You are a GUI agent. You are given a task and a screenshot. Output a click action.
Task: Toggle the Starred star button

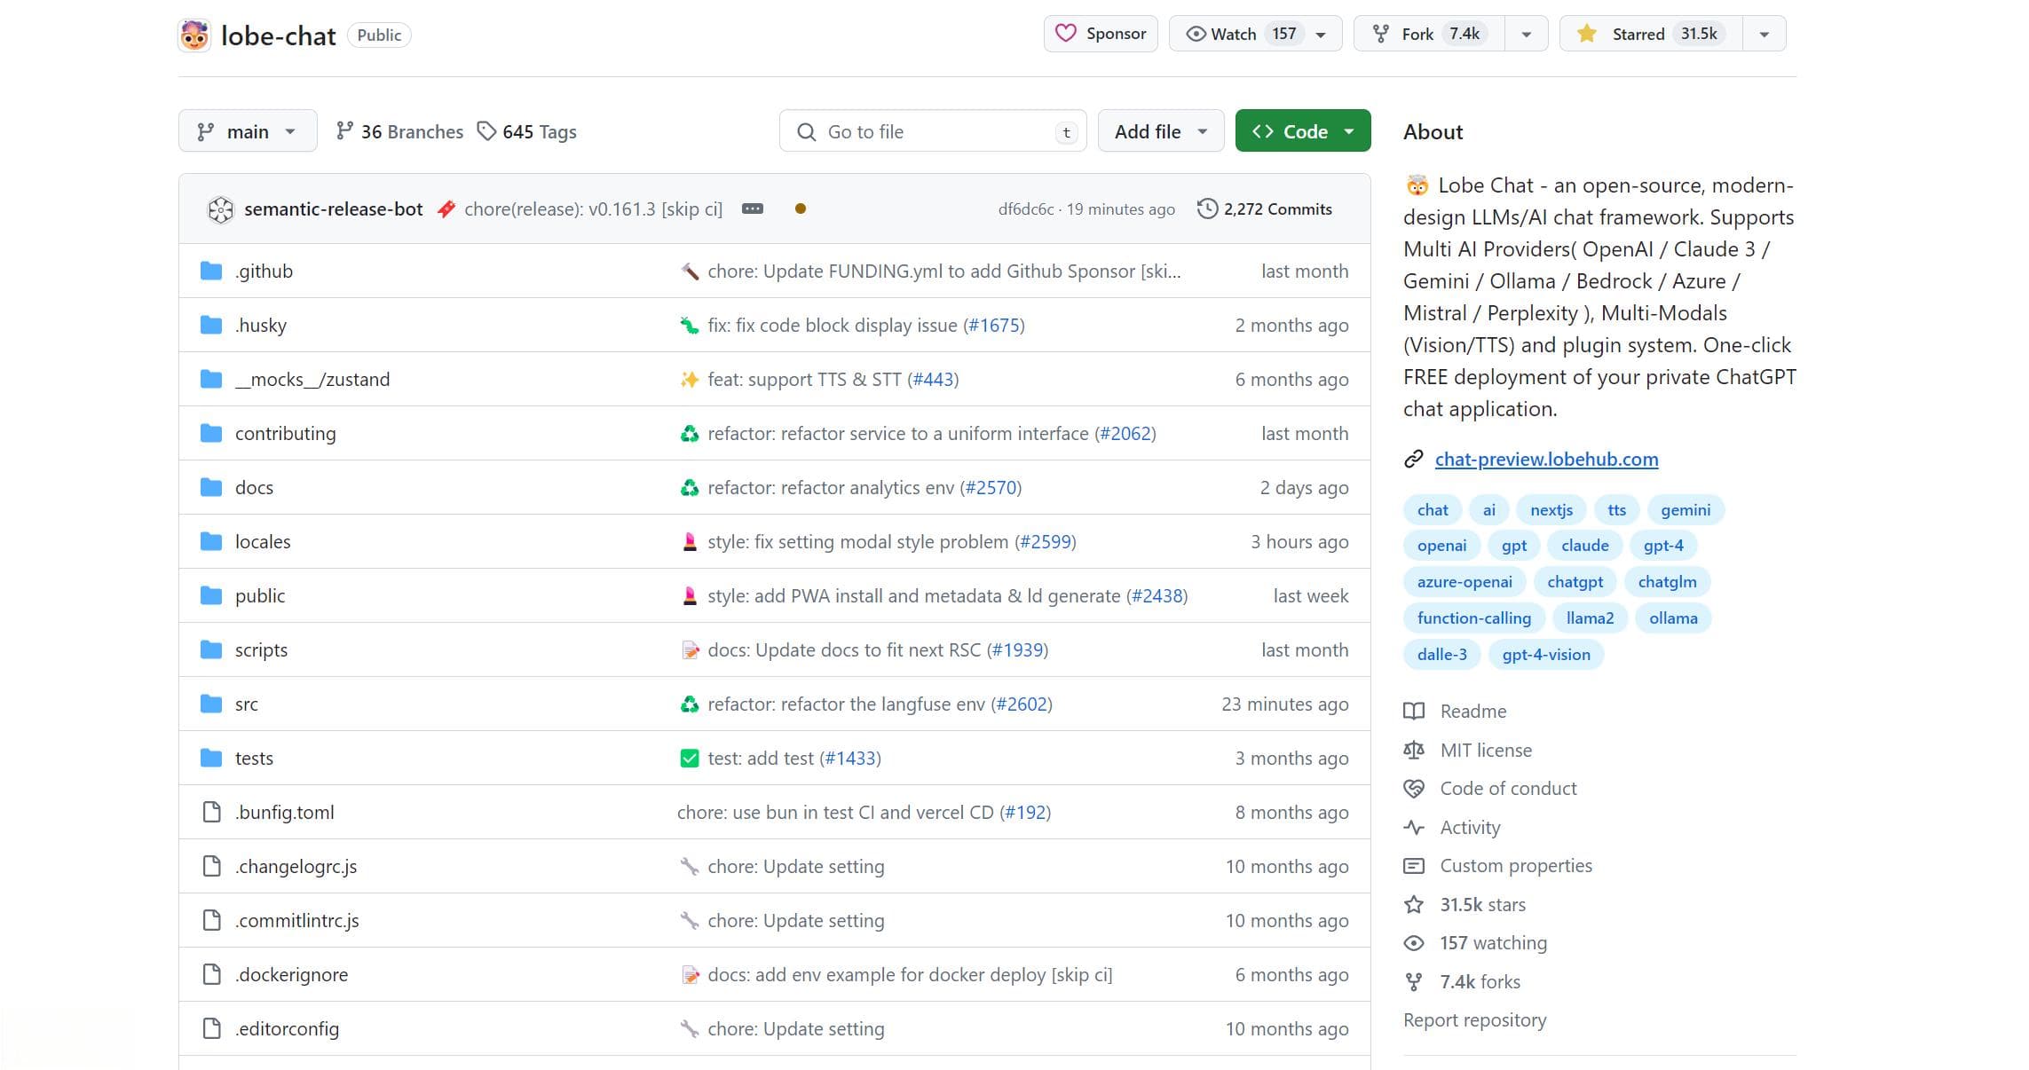(1651, 34)
